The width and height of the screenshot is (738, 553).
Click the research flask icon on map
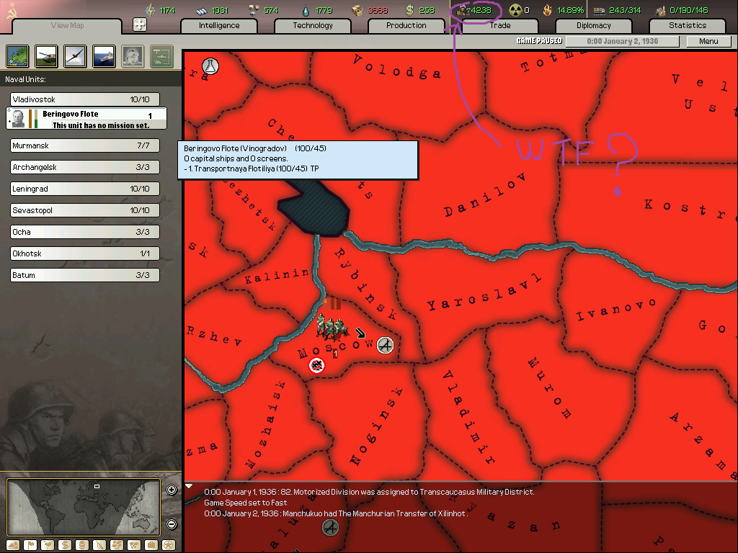pyautogui.click(x=210, y=66)
